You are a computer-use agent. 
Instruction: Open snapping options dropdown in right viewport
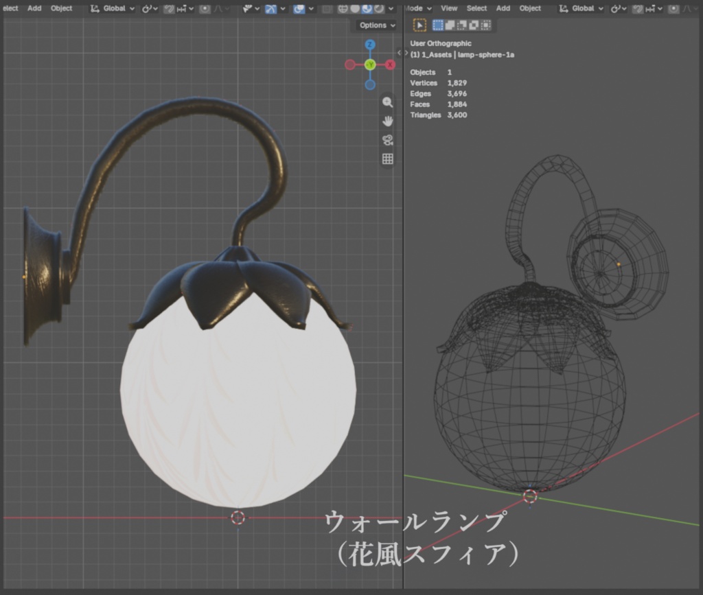tap(654, 8)
